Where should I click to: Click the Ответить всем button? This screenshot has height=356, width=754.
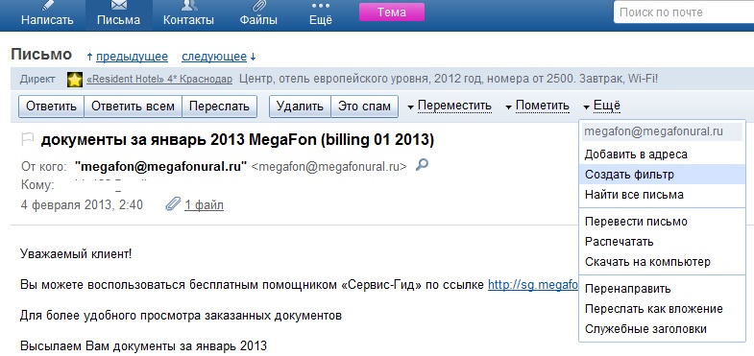[133, 106]
